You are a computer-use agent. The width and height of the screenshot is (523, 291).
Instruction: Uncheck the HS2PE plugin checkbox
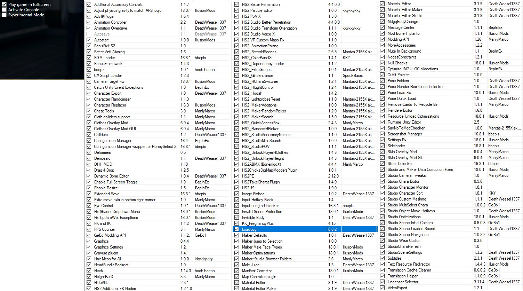(x=237, y=176)
